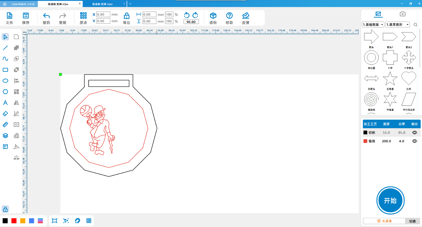Pick the orange color swatch
The height and width of the screenshot is (227, 422).
point(23,221)
